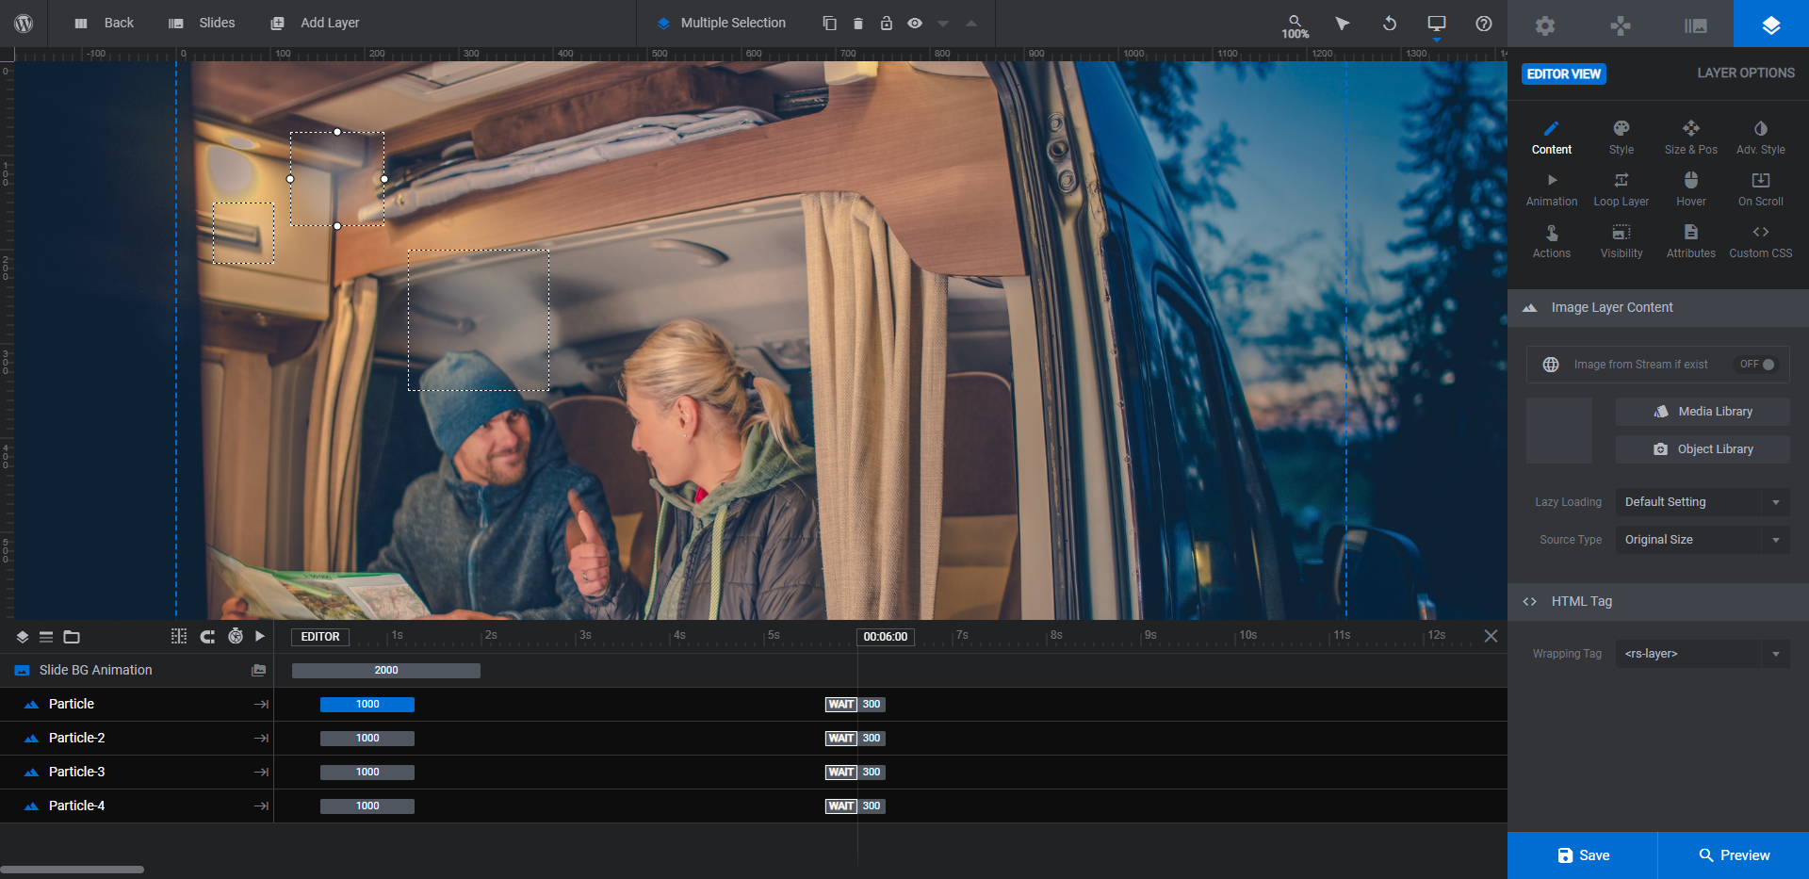The height and width of the screenshot is (879, 1809).
Task: Open the Lazy Loading dropdown
Action: pyautogui.click(x=1703, y=502)
